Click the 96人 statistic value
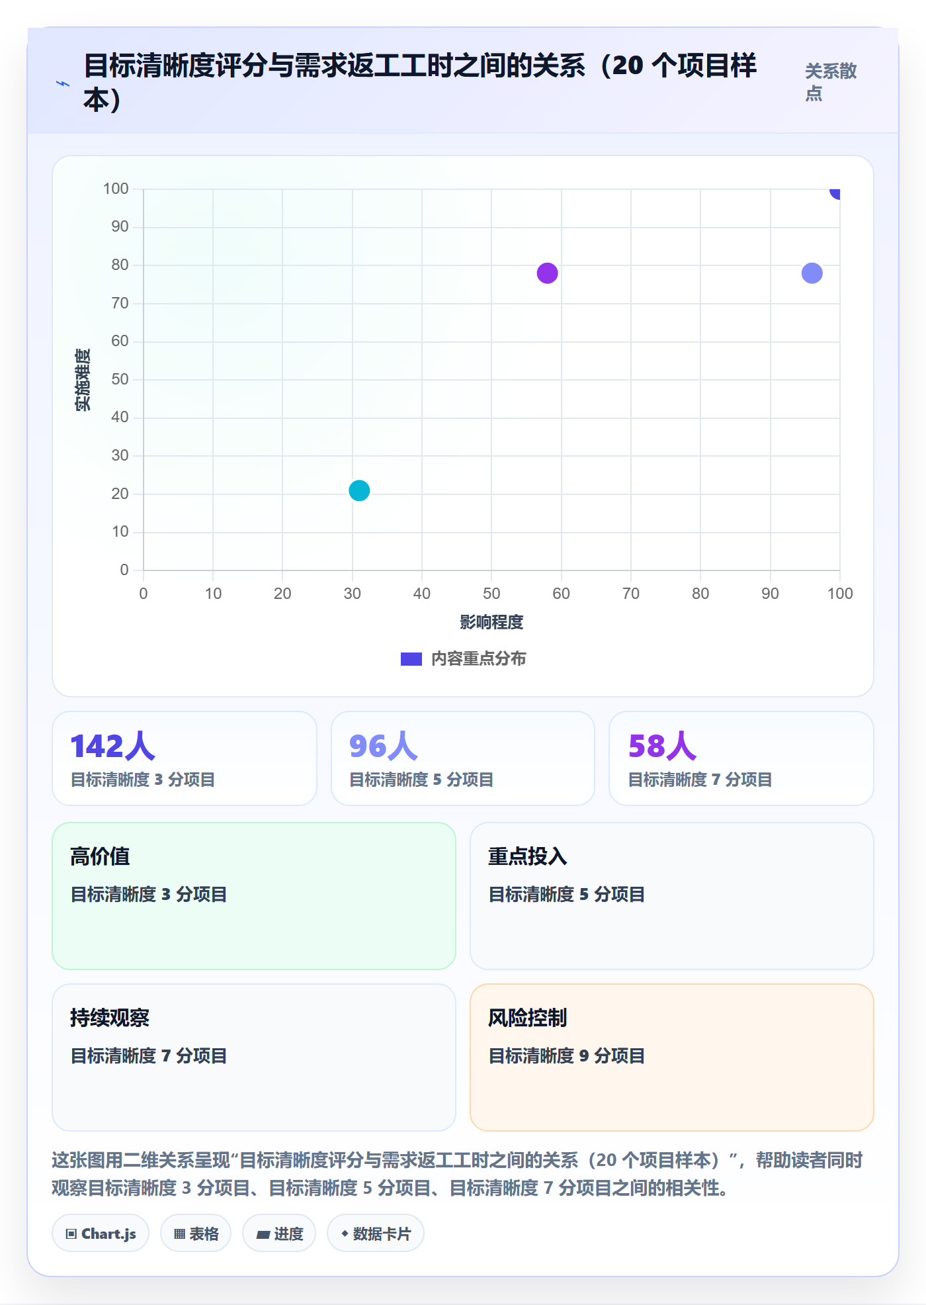This screenshot has width=926, height=1305. point(384,746)
